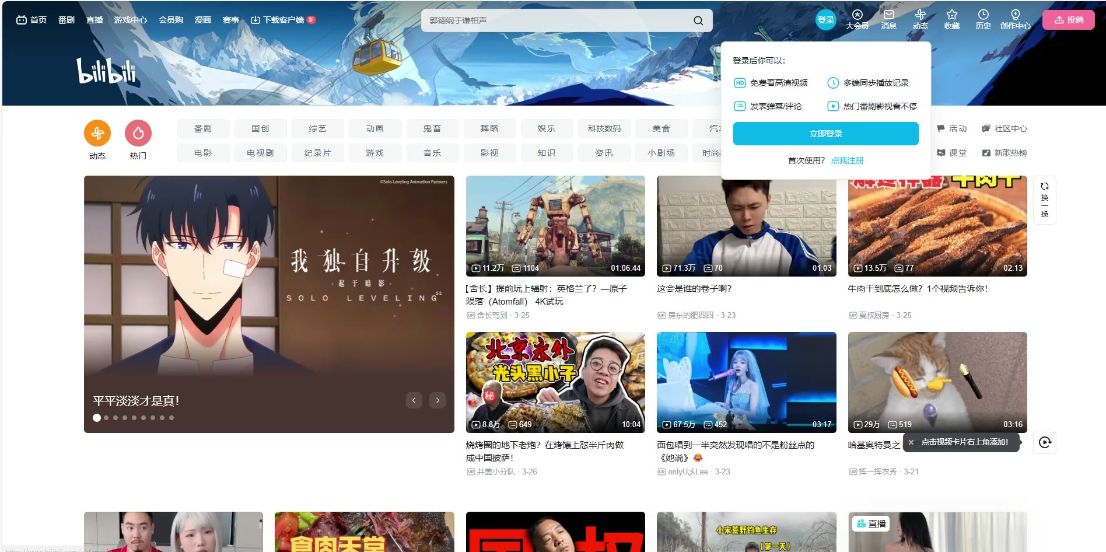Viewport: 1106px width, 552px height.
Task: Click the 首页 home TV icon
Action: coord(22,20)
